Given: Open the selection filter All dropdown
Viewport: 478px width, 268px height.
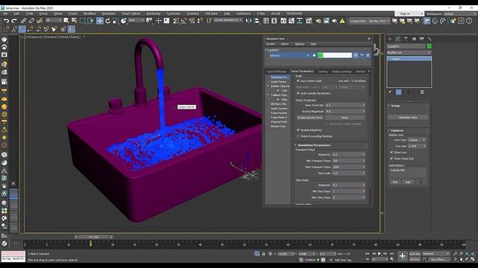Looking at the screenshot, I should coord(53,20).
